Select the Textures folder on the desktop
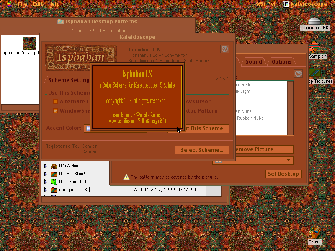This screenshot has width=335, height=251. coord(315,72)
